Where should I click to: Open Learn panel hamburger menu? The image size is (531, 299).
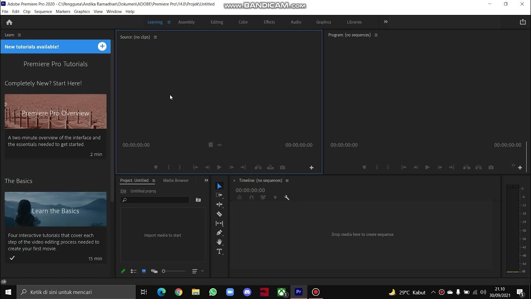click(19, 35)
